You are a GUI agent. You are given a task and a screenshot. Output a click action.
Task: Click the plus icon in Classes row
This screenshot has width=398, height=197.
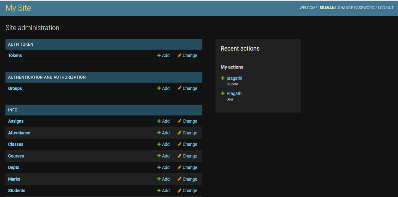(159, 145)
